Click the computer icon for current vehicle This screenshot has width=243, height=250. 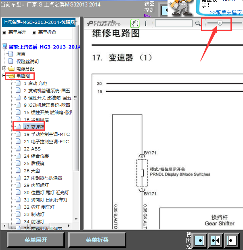coord(4,47)
